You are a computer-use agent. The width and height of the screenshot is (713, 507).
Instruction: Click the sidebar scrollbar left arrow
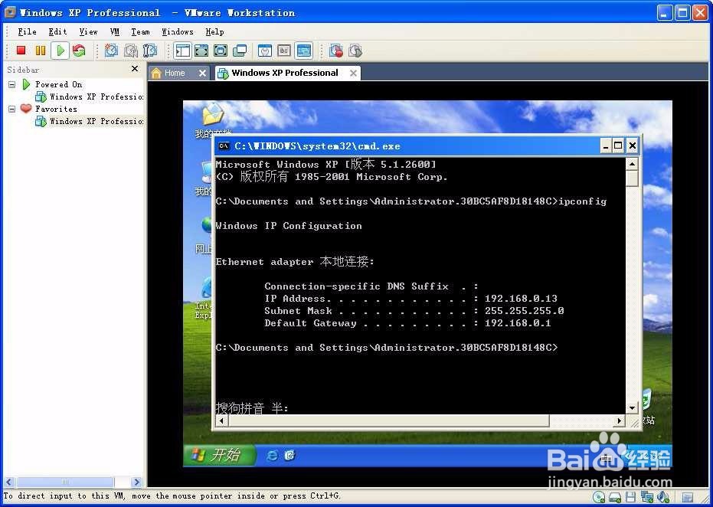coord(8,482)
